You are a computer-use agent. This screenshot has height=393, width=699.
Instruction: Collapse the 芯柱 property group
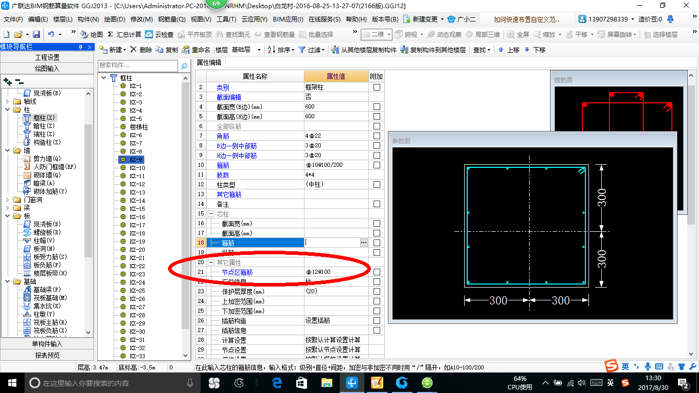(x=211, y=214)
